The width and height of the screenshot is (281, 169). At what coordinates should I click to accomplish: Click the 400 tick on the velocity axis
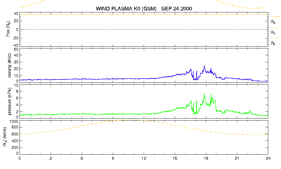point(15,141)
